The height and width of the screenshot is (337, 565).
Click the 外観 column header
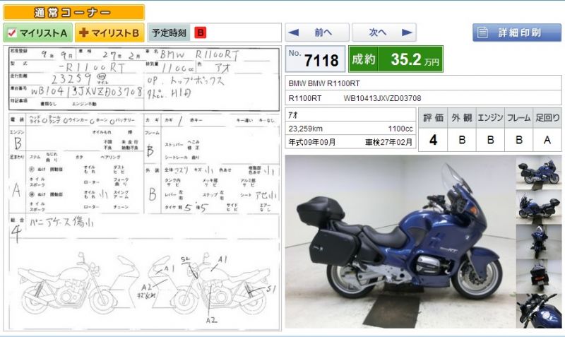[462, 118]
